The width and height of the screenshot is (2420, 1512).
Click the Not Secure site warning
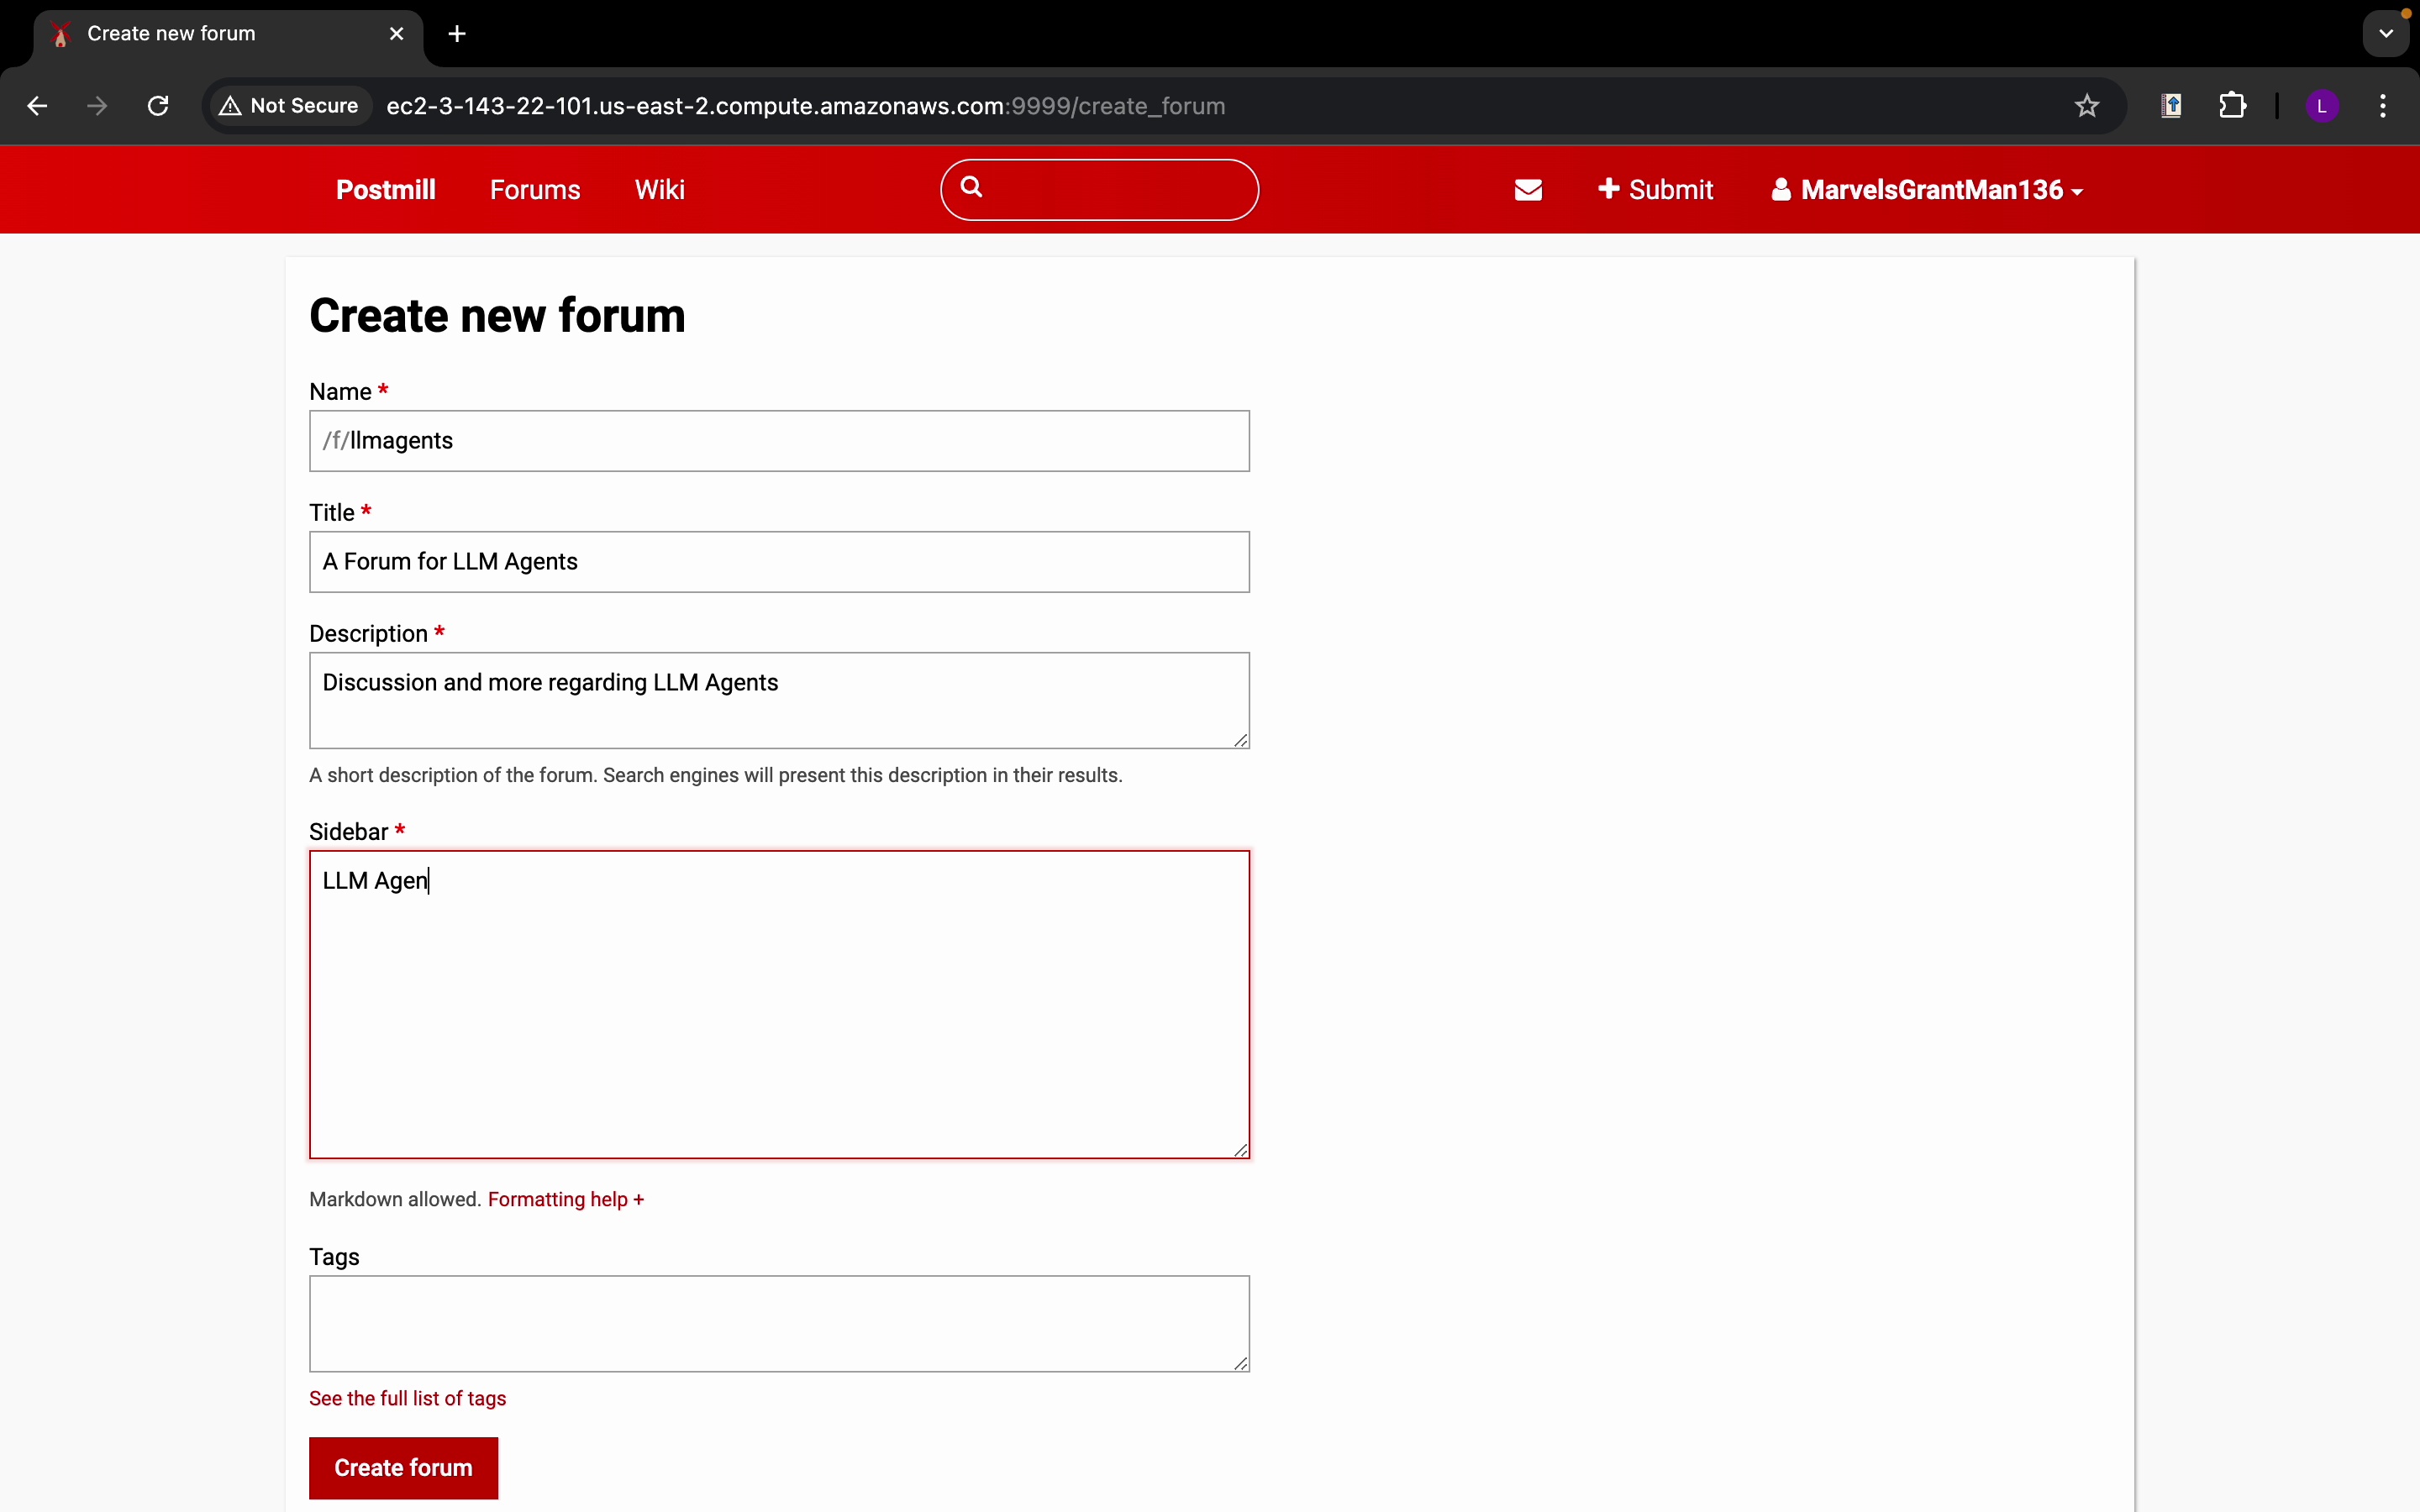pyautogui.click(x=290, y=106)
